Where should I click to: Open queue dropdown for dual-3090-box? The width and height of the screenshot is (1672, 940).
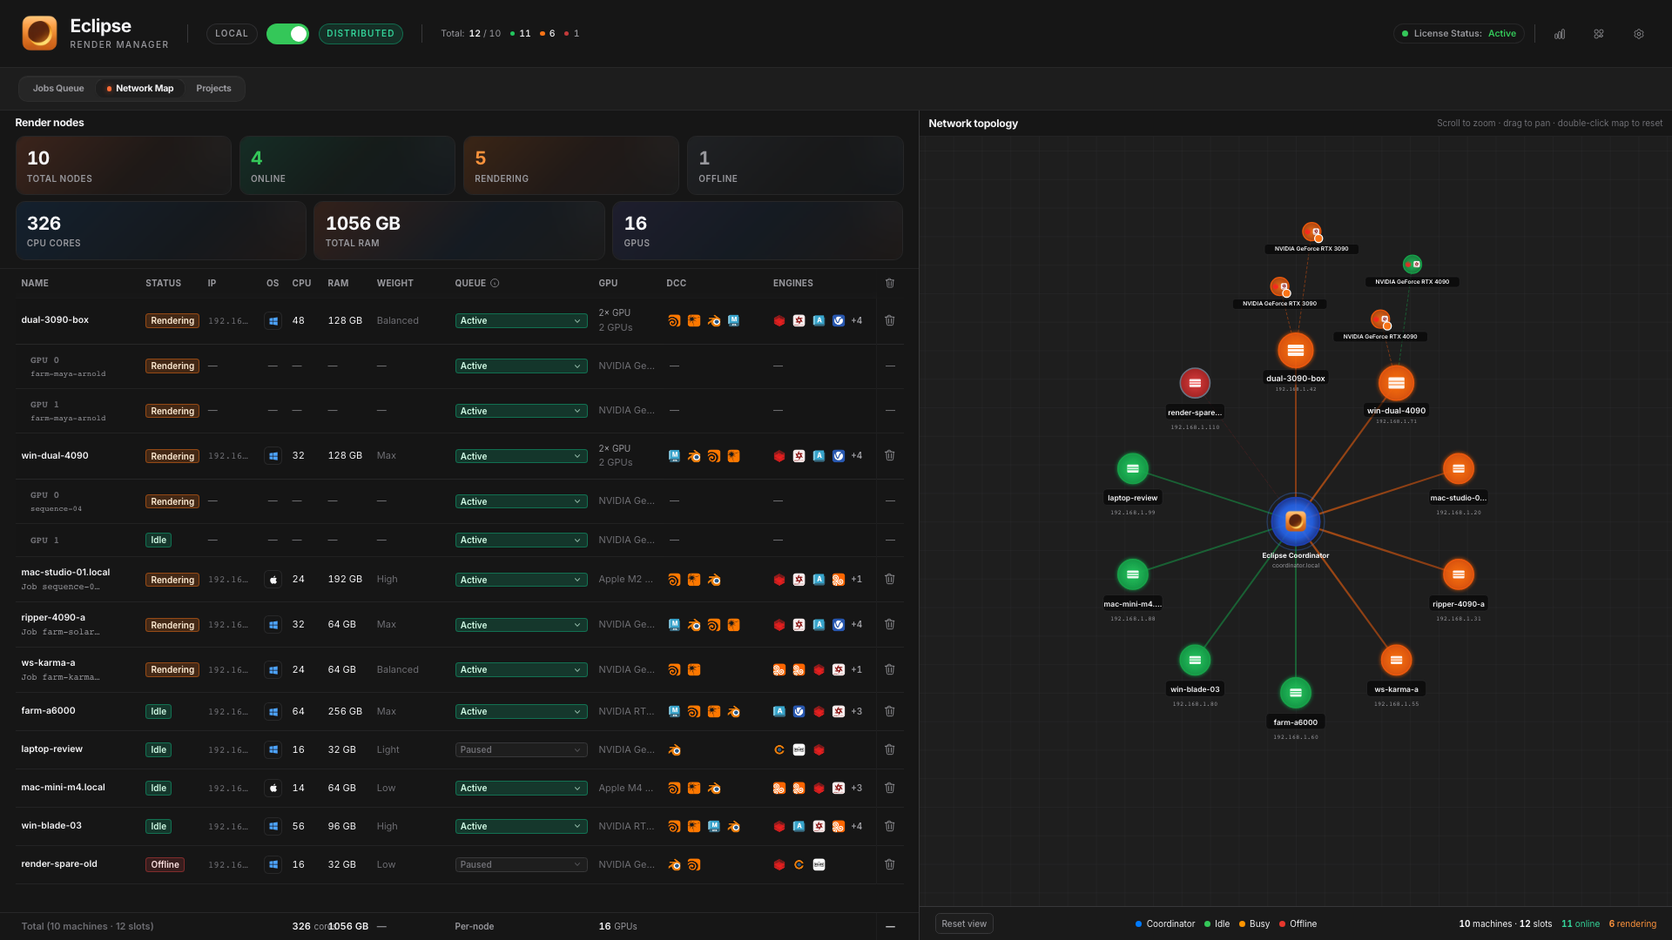pyautogui.click(x=521, y=320)
